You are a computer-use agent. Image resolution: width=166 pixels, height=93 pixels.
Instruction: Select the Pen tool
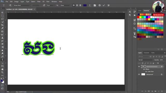pyautogui.click(x=2, y=57)
